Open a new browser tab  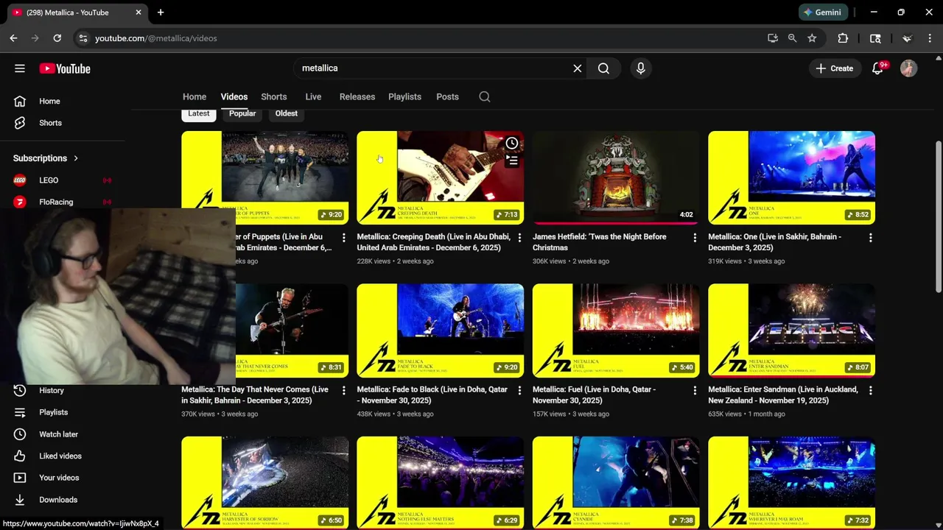pyautogui.click(x=161, y=13)
